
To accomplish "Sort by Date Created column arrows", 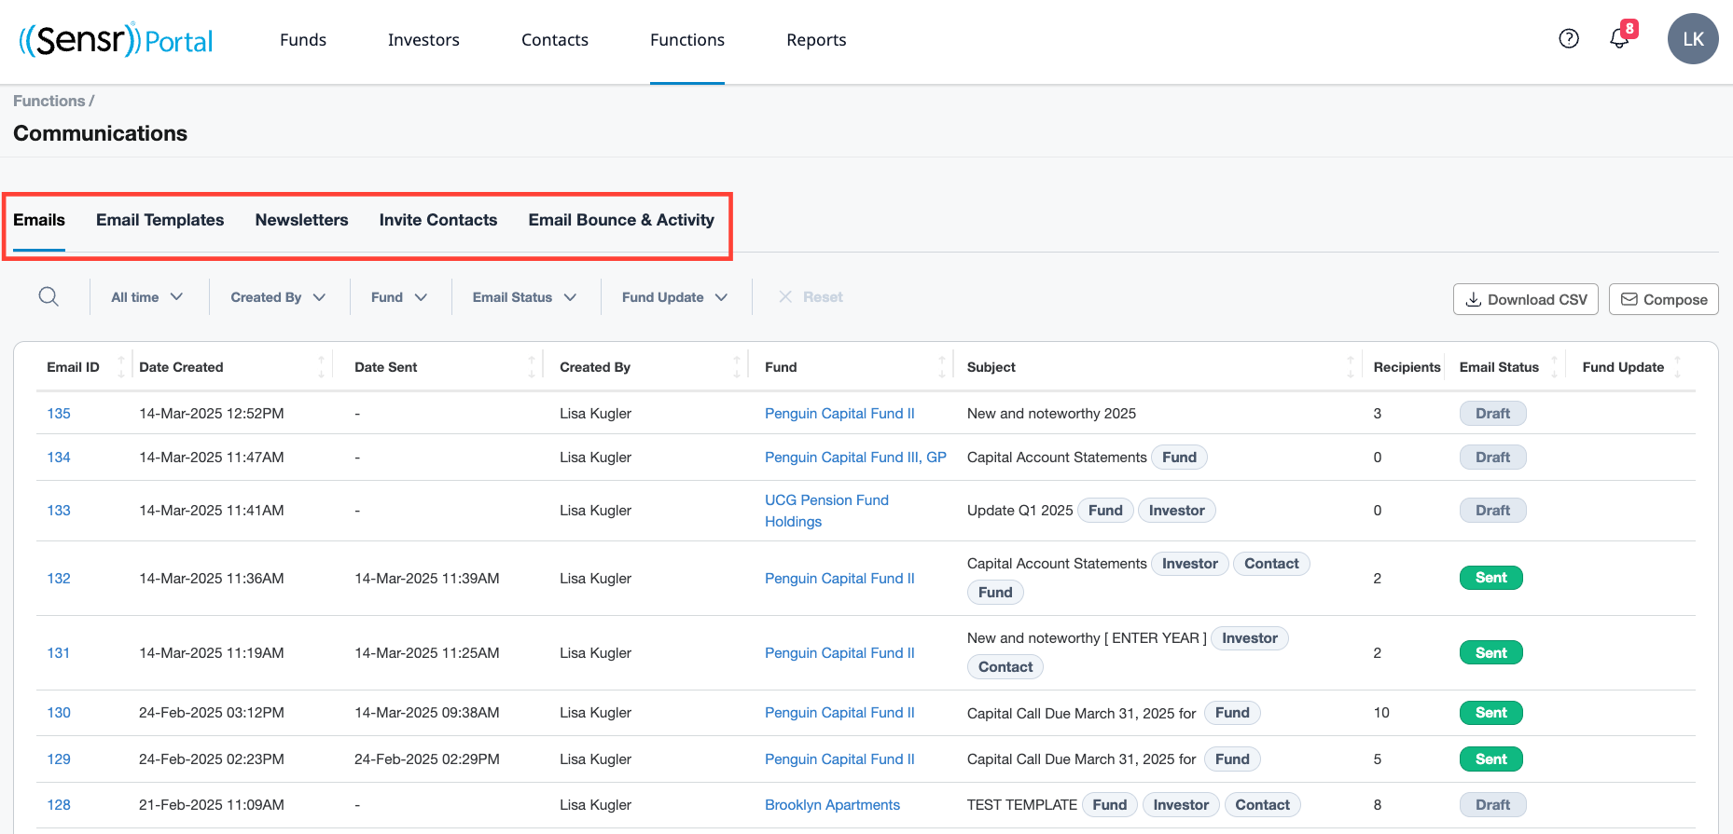I will pos(321,367).
